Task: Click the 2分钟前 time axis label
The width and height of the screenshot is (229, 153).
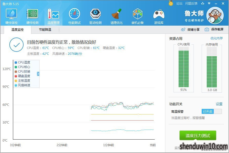Action: [x=62, y=145]
